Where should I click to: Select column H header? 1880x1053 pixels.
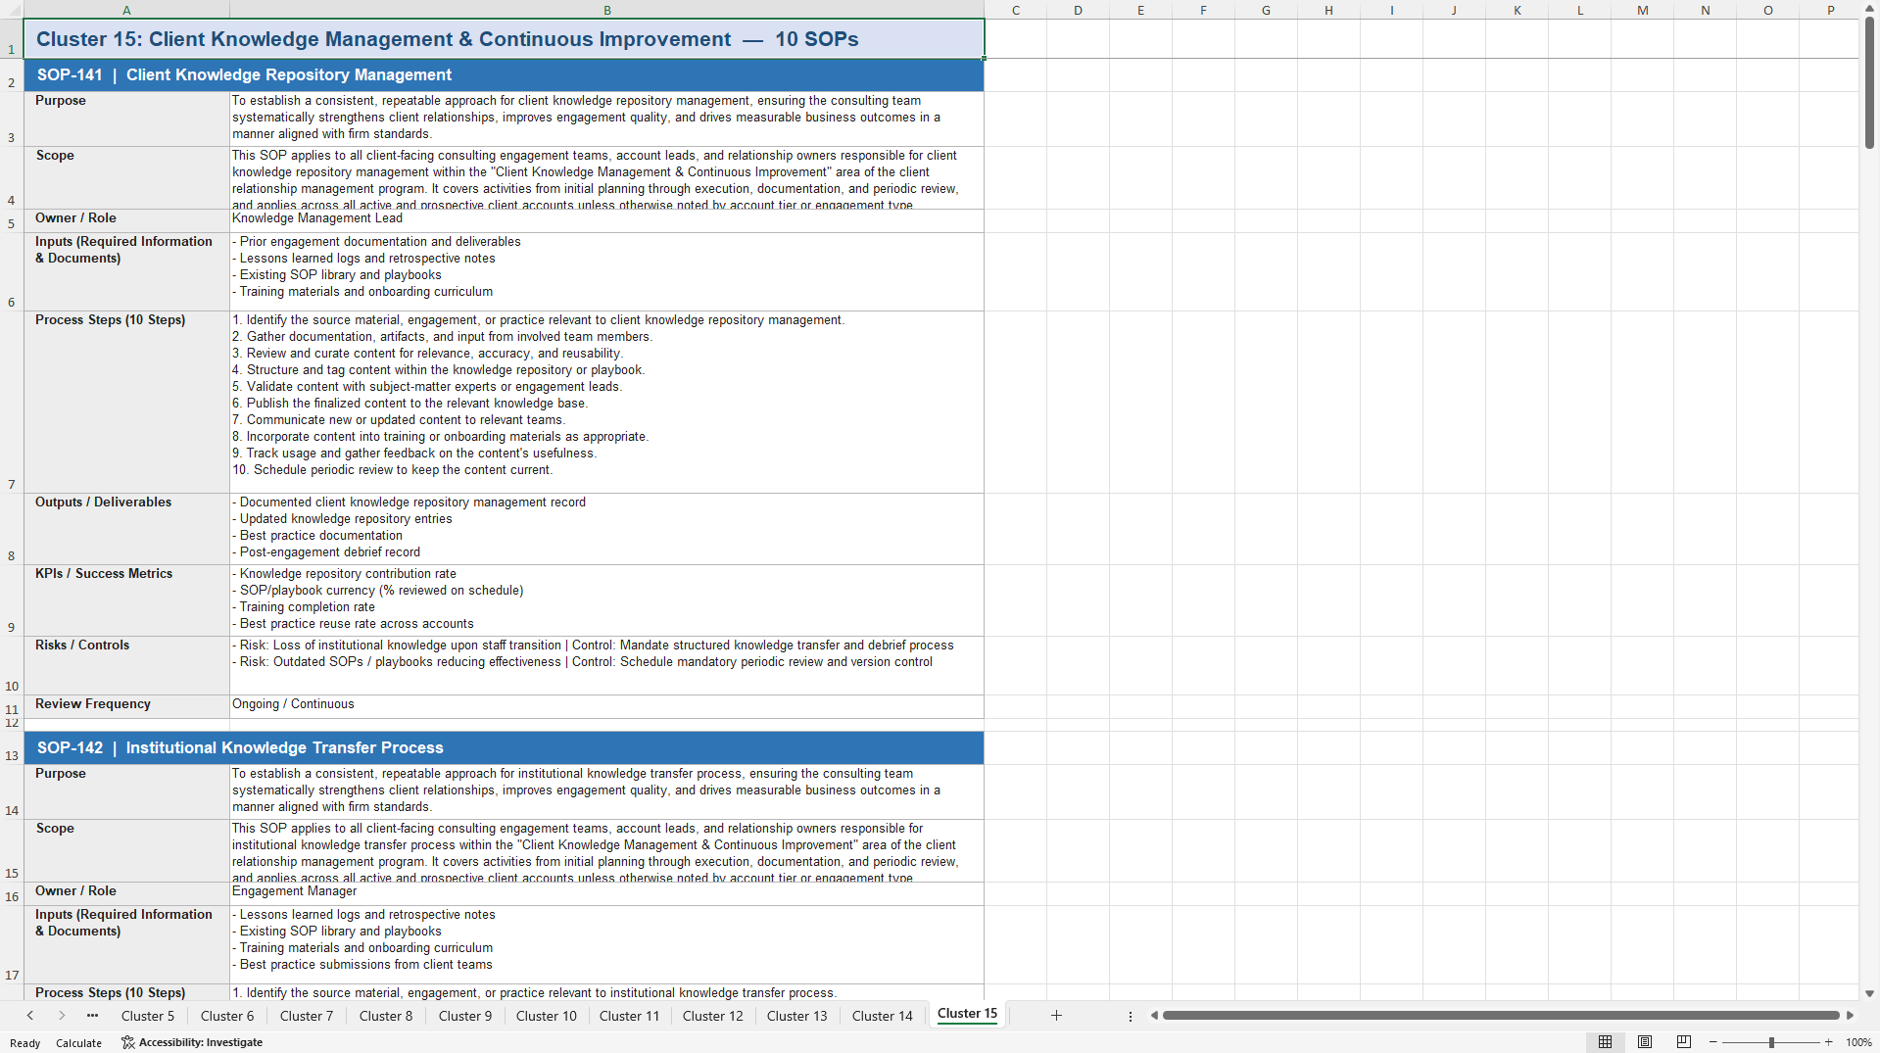coord(1328,10)
